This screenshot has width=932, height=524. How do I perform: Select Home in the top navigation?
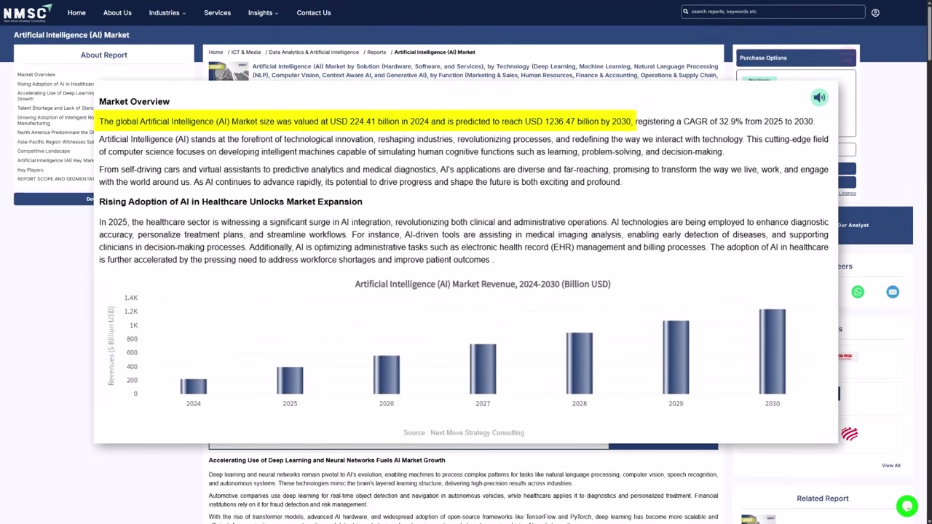pos(76,12)
